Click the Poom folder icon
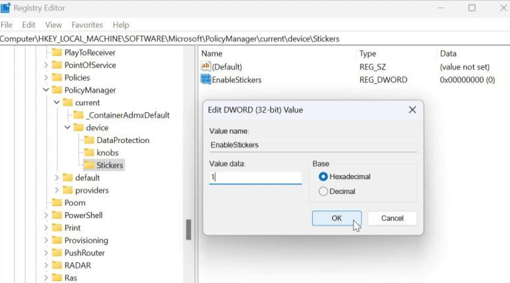This screenshot has width=510, height=283. click(x=56, y=203)
